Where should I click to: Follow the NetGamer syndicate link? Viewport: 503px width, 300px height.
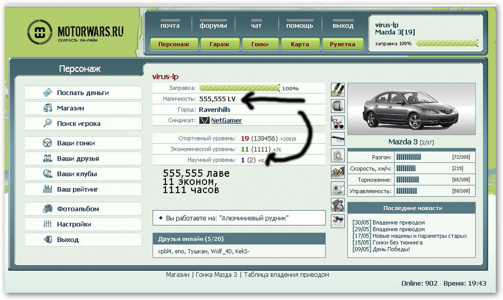point(226,121)
